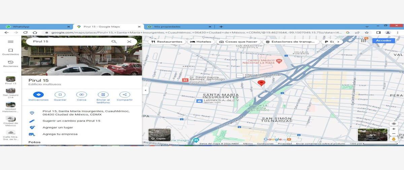Collapse the side panel with arrow tab
Viewport: 404px width, 170px height.
145,91
